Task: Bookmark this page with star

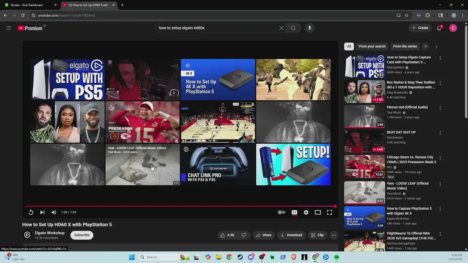Action: (x=406, y=15)
